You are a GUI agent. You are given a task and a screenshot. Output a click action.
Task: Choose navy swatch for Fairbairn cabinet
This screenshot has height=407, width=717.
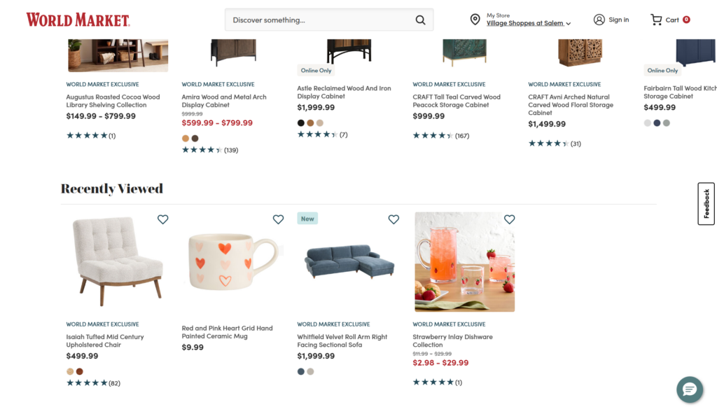tap(657, 123)
